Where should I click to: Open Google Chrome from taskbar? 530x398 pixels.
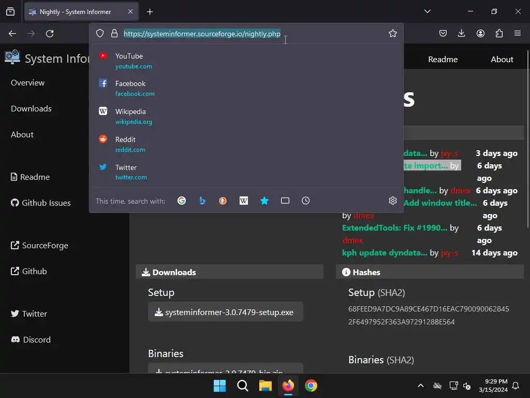pyautogui.click(x=311, y=386)
